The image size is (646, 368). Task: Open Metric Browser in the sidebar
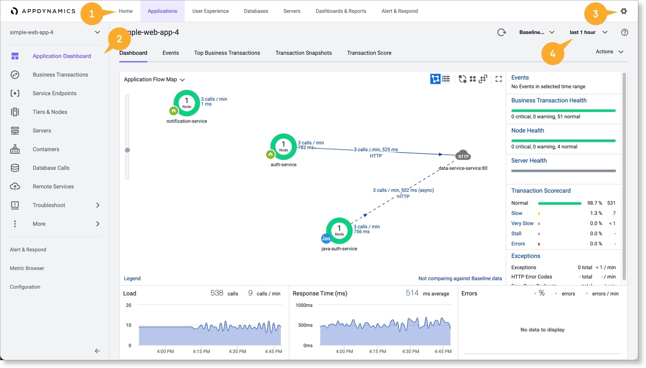click(x=27, y=268)
